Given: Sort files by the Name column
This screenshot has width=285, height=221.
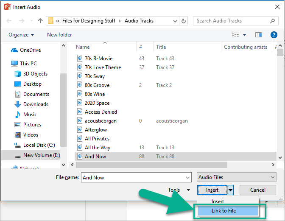Looking at the screenshot, I should point(83,47).
